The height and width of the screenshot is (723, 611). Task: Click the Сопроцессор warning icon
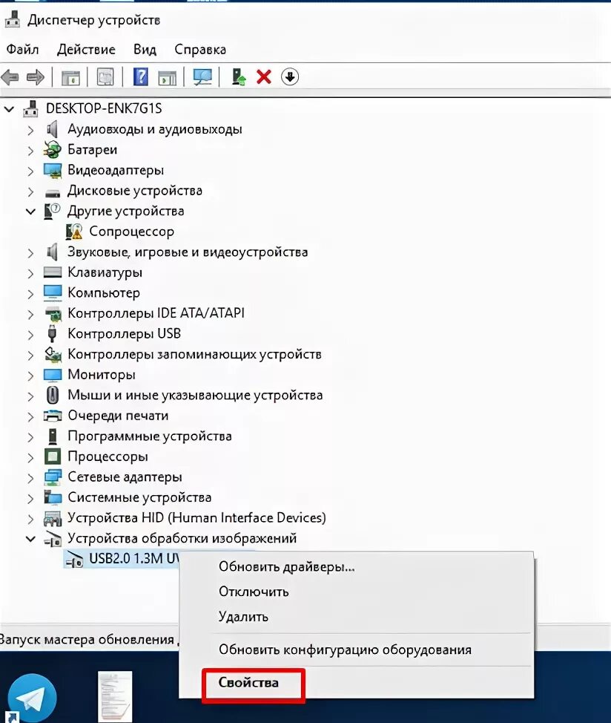click(x=73, y=232)
